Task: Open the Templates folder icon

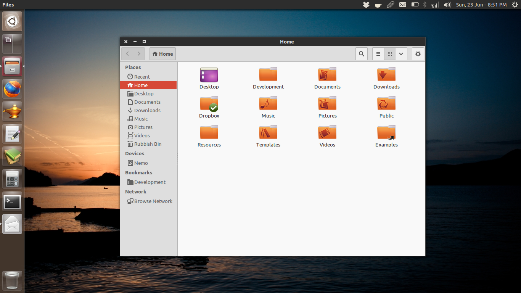Action: (x=268, y=132)
